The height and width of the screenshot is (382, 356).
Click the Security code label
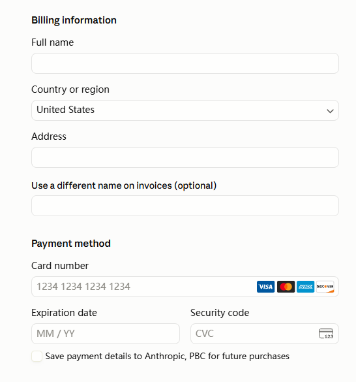220,313
